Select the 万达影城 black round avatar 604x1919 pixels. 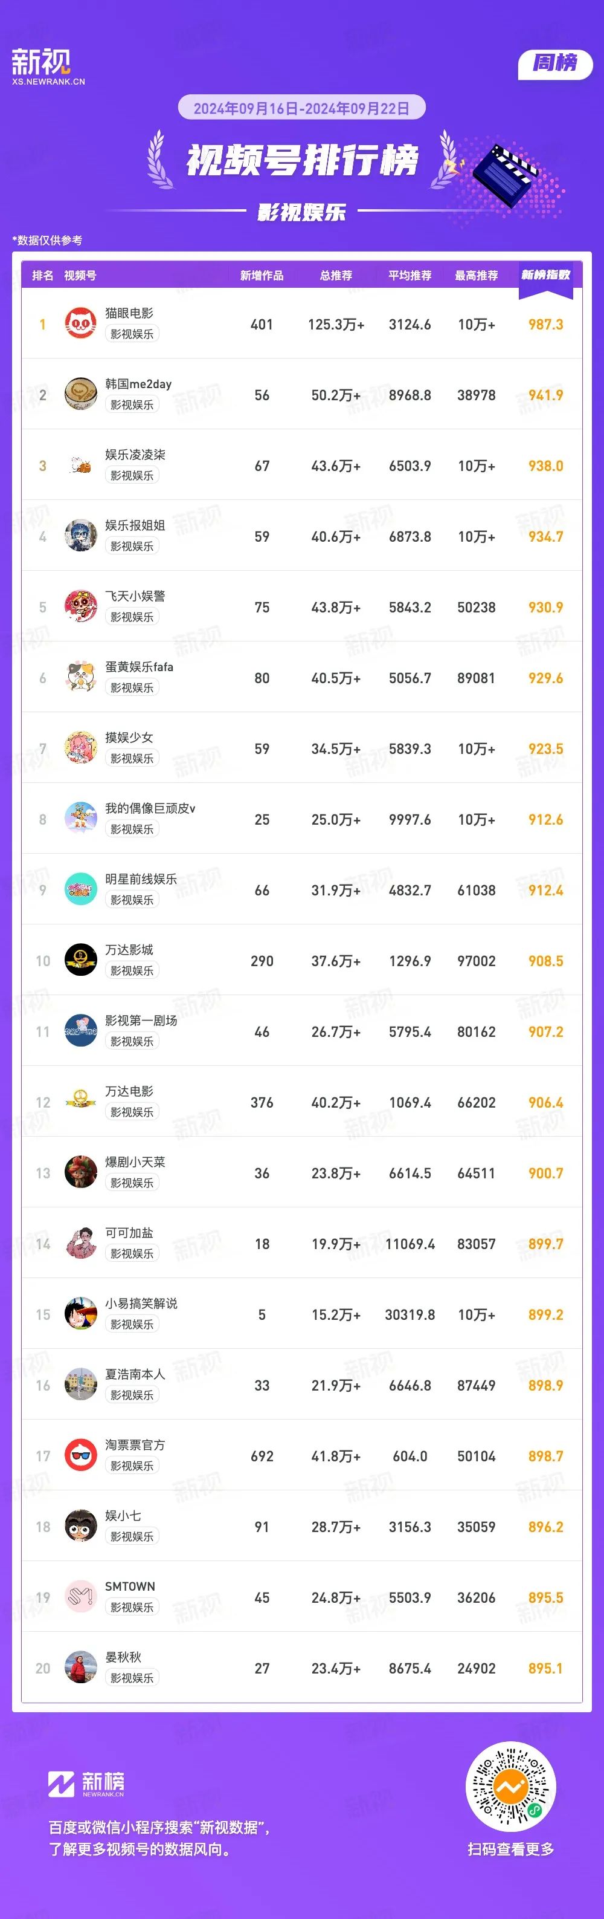(x=80, y=960)
